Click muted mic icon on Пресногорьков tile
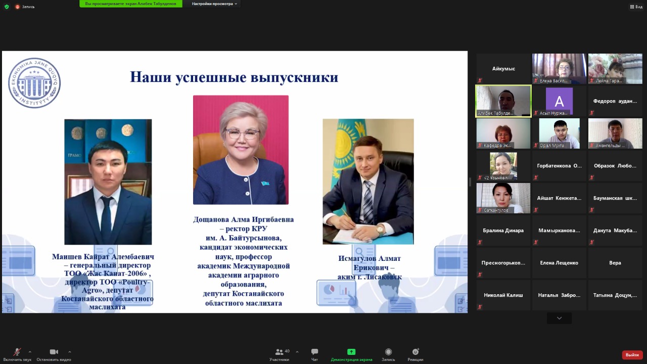 (480, 275)
